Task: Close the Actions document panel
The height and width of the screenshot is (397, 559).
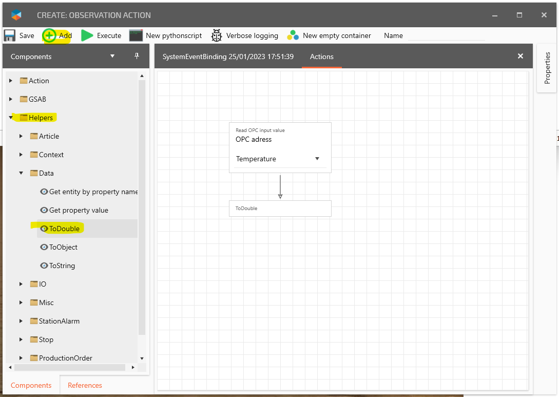Action: pos(520,56)
